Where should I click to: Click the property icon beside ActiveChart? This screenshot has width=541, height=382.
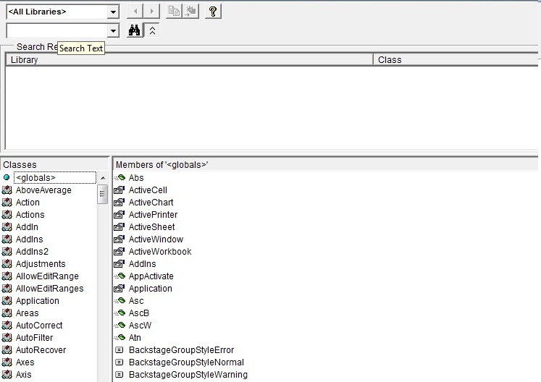pos(119,203)
